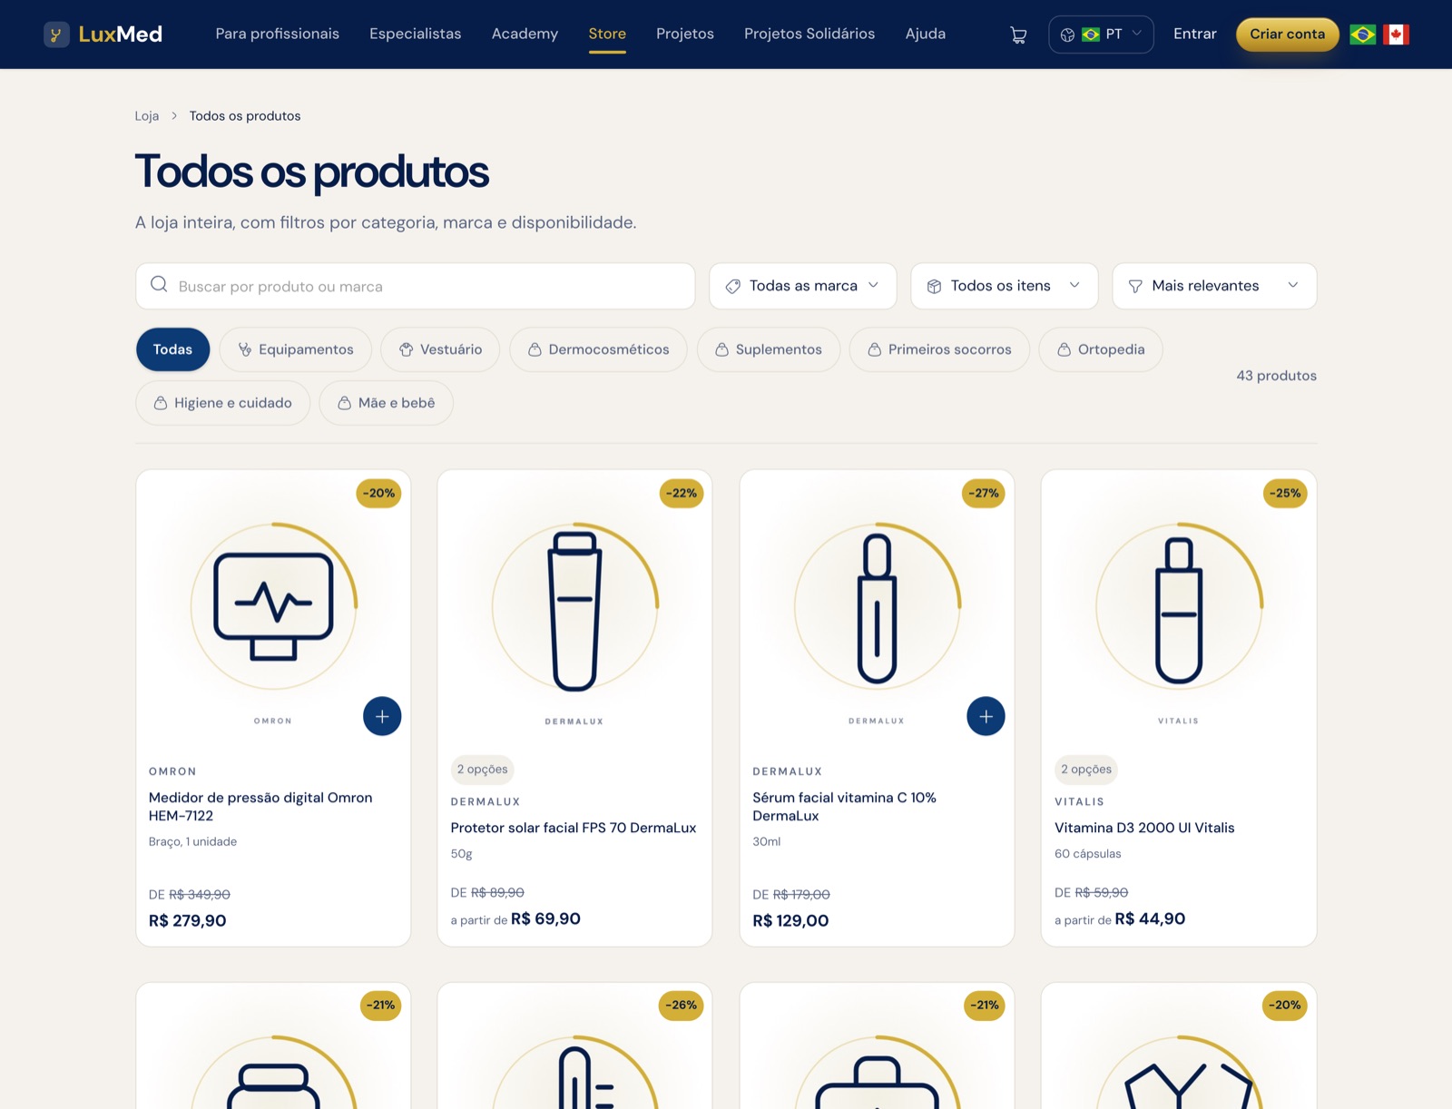Open the Projetos nav item
The width and height of the screenshot is (1452, 1109).
pos(684,34)
